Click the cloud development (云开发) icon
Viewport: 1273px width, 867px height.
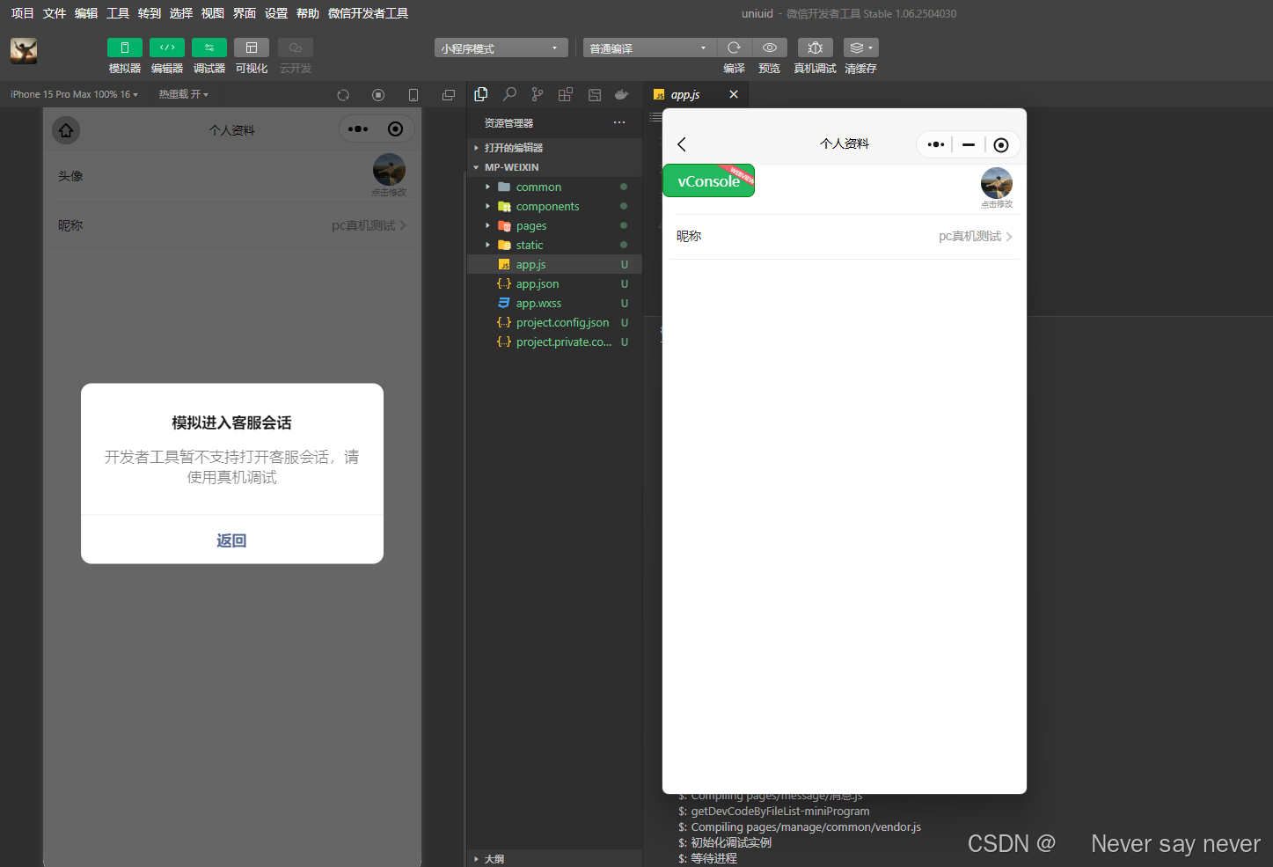coord(295,48)
